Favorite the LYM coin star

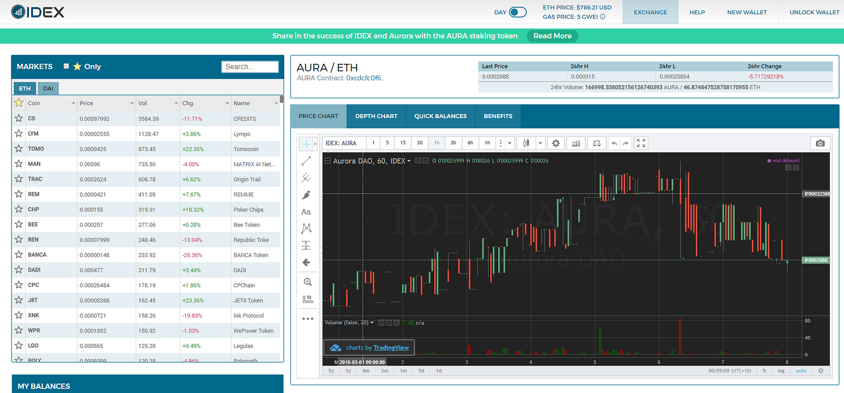(x=19, y=133)
